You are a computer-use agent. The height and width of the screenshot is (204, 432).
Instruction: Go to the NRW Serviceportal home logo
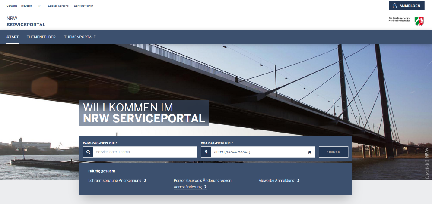26,22
